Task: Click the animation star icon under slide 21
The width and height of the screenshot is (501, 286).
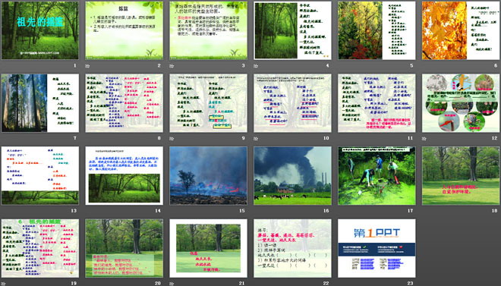Action: 172,284
